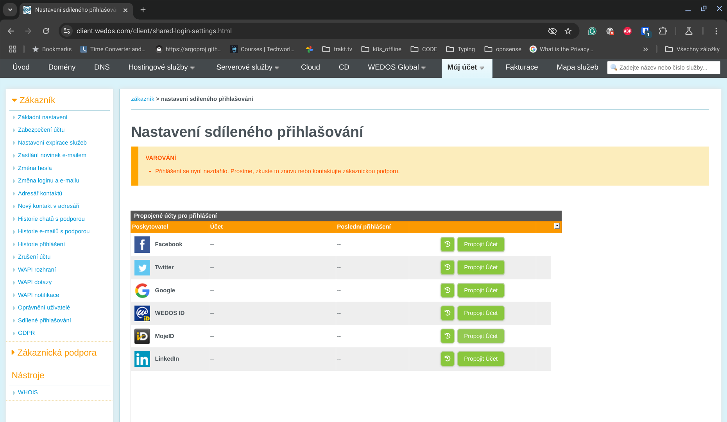Screen dimensions: 727x422
Task: Open Zabezpečení účtu sidebar link
Action: (41, 130)
